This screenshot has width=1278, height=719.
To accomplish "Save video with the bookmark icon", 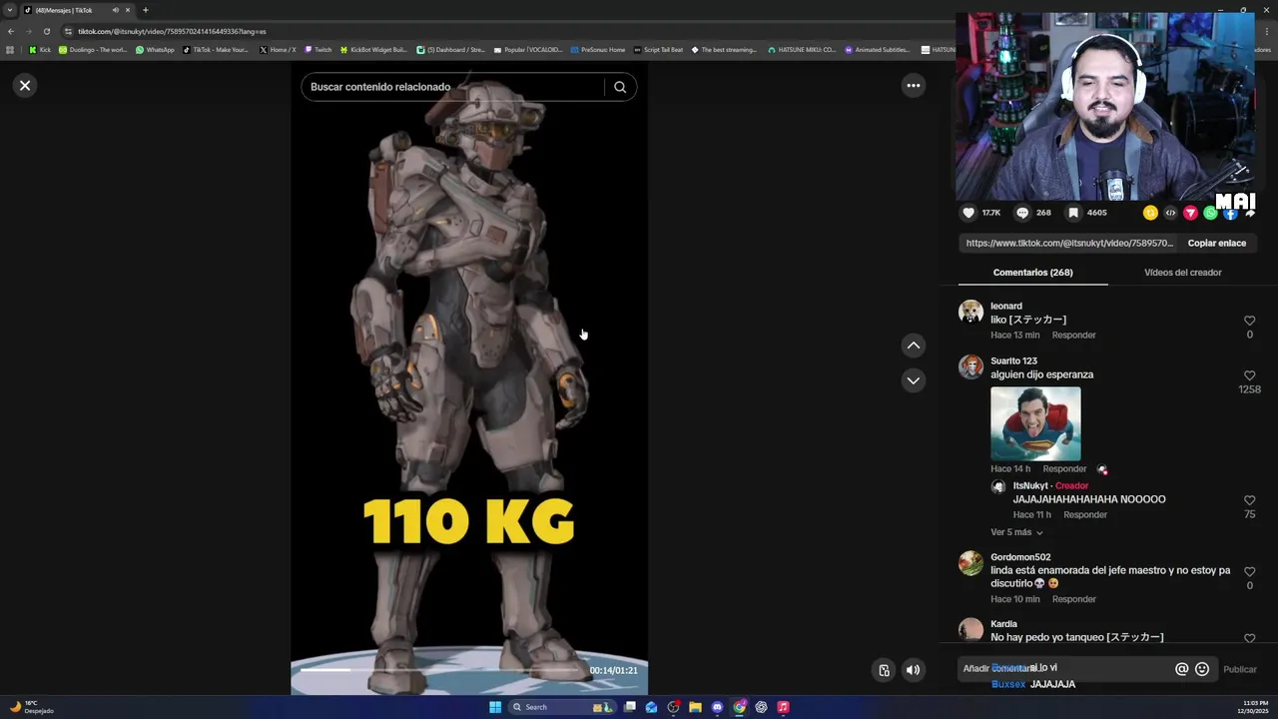I will pos(1073,213).
